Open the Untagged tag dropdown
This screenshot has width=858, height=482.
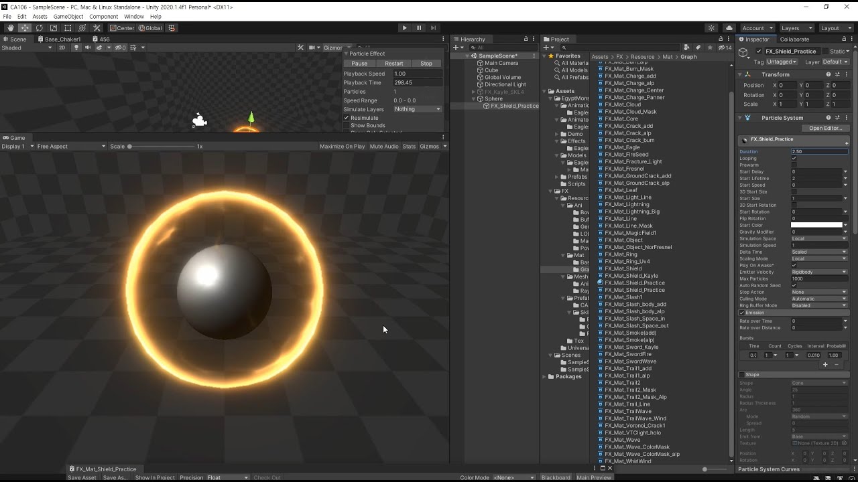[782, 62]
